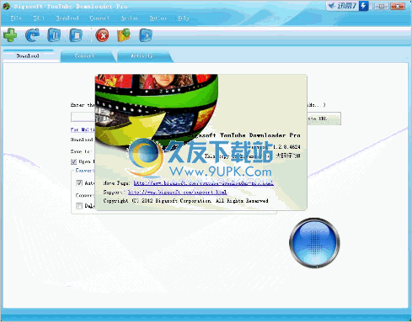Click the blue lightning bolt icon

point(364,6)
